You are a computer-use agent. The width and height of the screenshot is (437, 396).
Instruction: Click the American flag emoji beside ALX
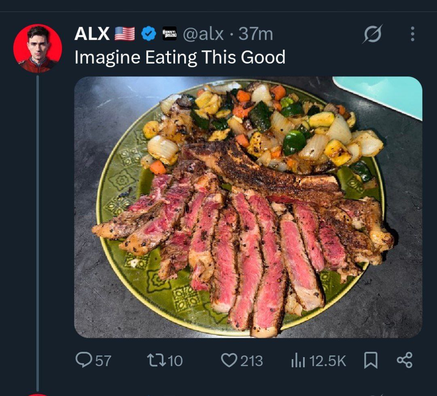(x=125, y=34)
